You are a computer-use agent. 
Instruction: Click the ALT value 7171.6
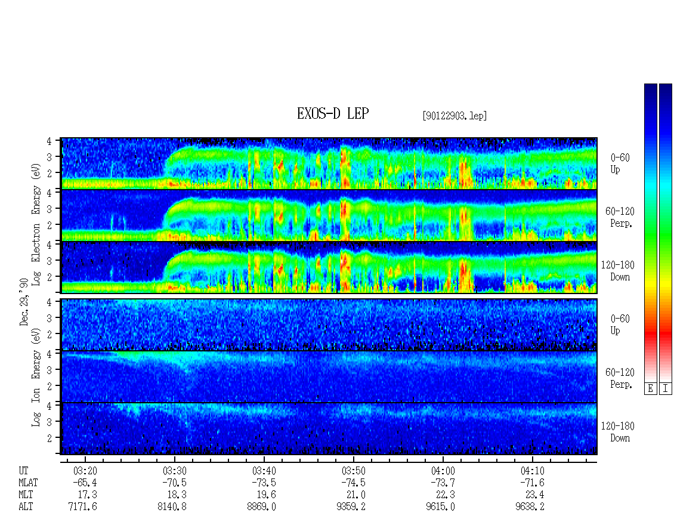pyautogui.click(x=82, y=507)
